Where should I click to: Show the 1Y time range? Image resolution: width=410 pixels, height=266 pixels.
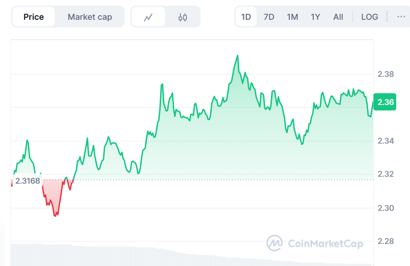coord(315,17)
